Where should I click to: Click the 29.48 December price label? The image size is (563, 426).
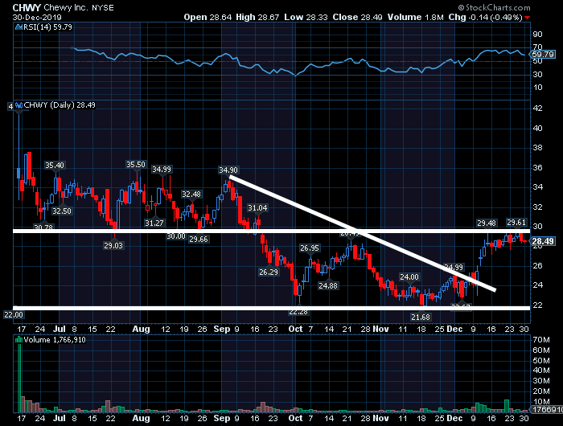coord(487,223)
